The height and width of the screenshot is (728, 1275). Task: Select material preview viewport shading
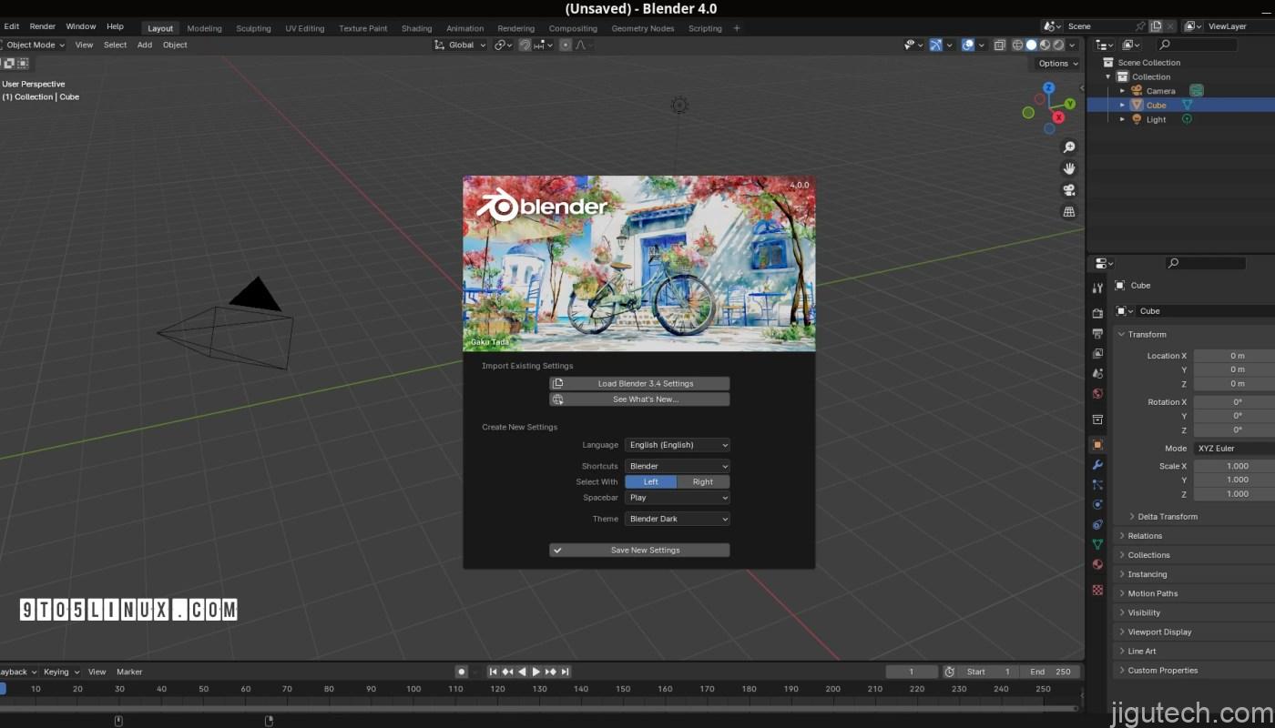pos(1045,45)
